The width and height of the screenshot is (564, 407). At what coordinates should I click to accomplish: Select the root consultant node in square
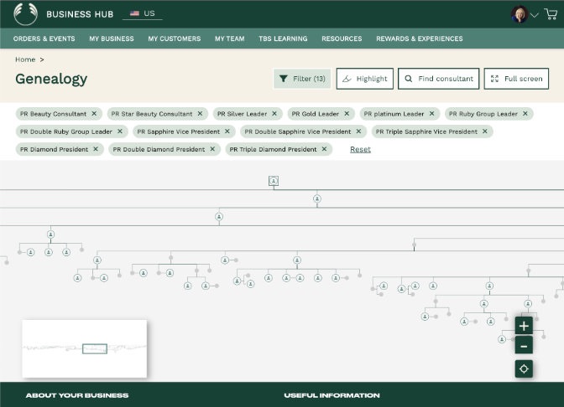tap(274, 181)
